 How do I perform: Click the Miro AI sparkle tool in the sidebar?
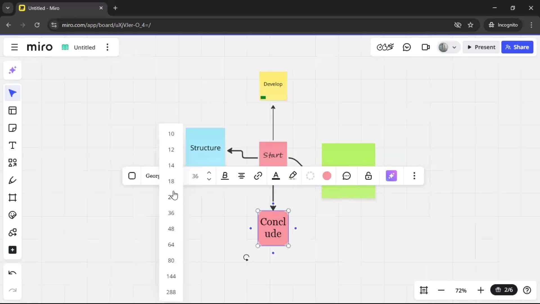12,70
